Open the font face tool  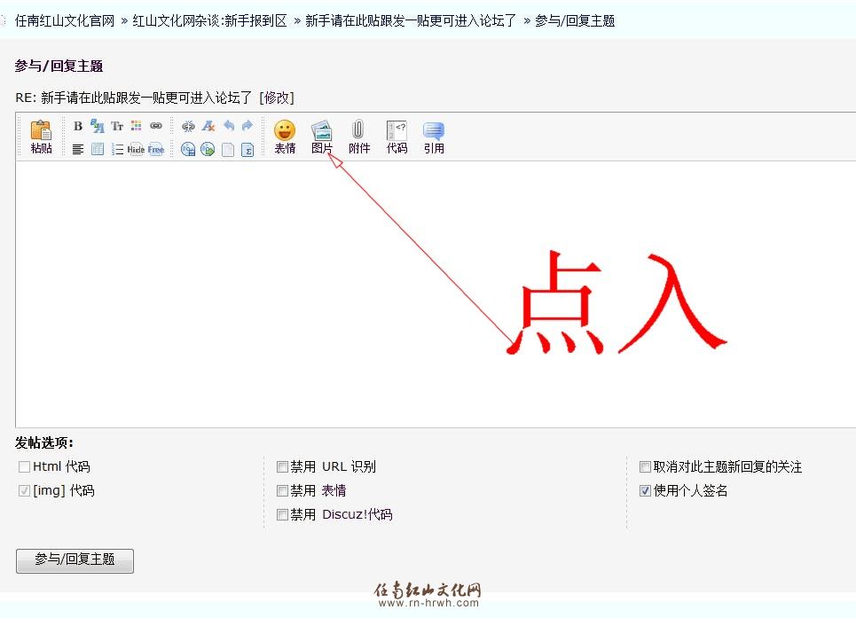98,126
